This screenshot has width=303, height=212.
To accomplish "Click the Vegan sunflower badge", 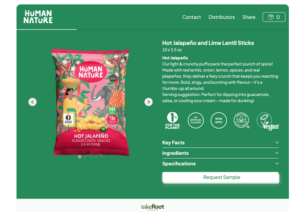I will point(268,121).
